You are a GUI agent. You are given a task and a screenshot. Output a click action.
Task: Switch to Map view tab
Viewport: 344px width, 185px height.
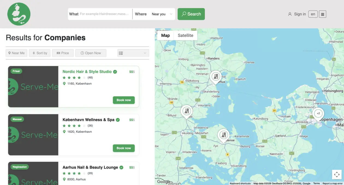[165, 35]
